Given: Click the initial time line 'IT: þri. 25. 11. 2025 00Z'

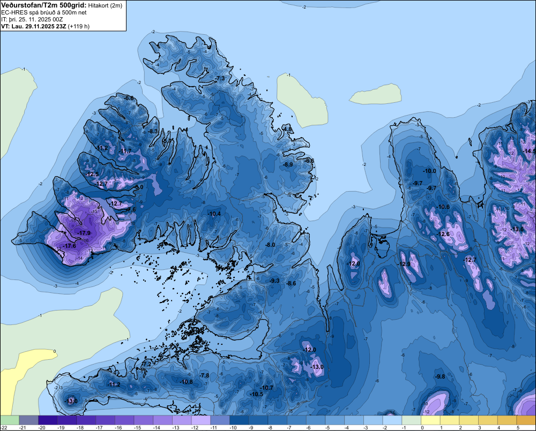Looking at the screenshot, I should point(32,19).
